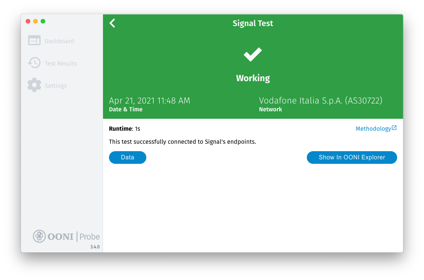The image size is (424, 280).
Task: Click the external-link icon beside Methodology
Action: point(394,128)
